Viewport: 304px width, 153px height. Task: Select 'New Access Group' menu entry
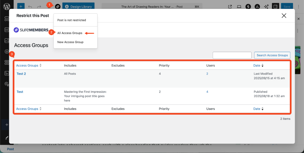coord(70,42)
